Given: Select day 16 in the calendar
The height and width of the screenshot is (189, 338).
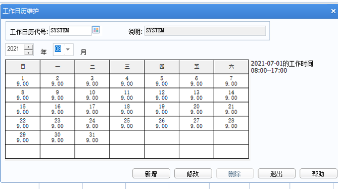Looking at the screenshot, I should (x=57, y=109).
